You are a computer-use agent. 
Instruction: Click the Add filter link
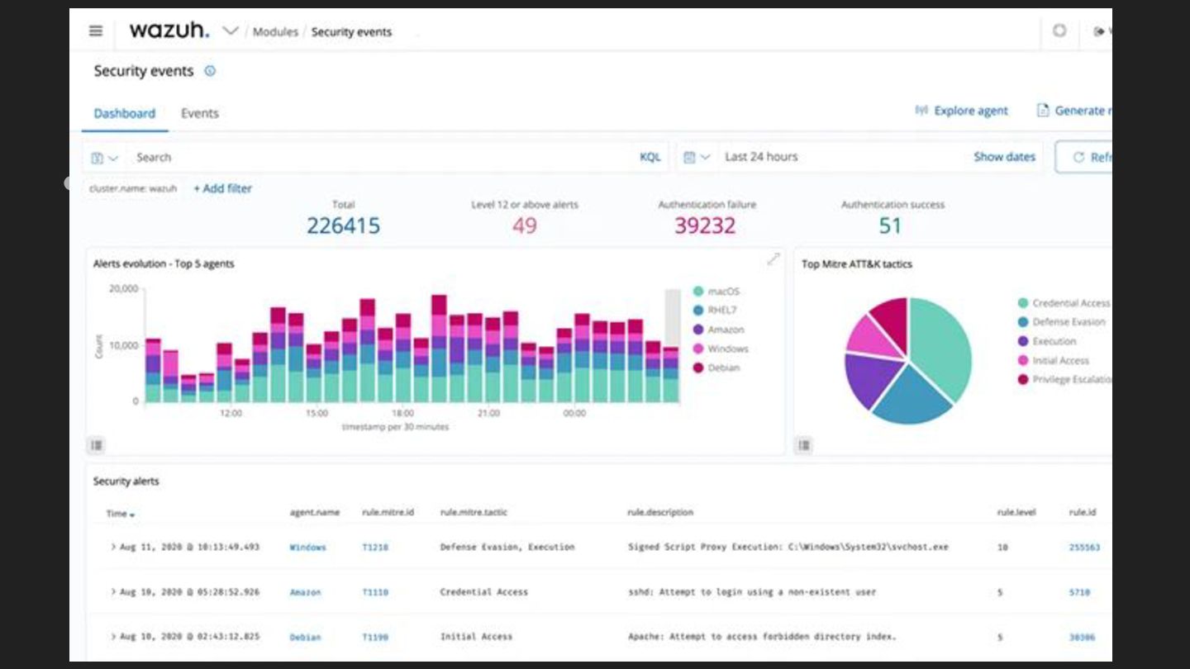[x=222, y=188]
